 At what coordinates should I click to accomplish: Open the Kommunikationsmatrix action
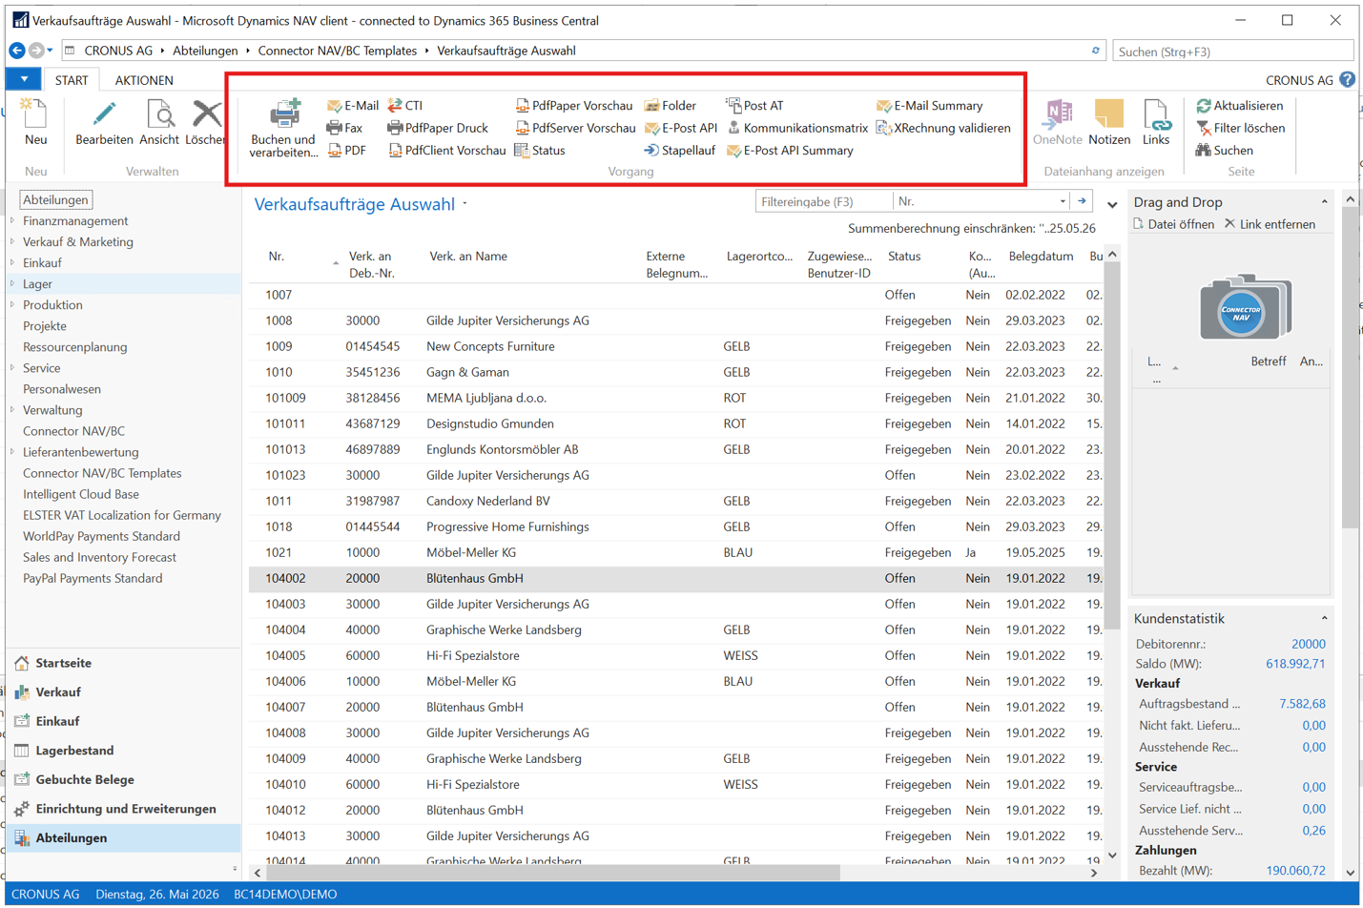[797, 128]
